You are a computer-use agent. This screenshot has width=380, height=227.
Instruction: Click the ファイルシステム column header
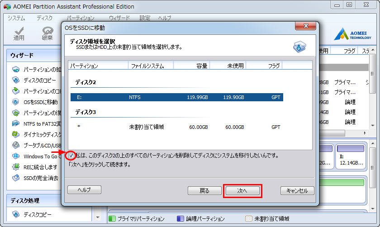[x=151, y=66]
